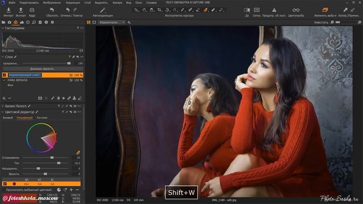Switch to orange multi-thumbnail grid view
The image size is (363, 204).
tap(88, 22)
